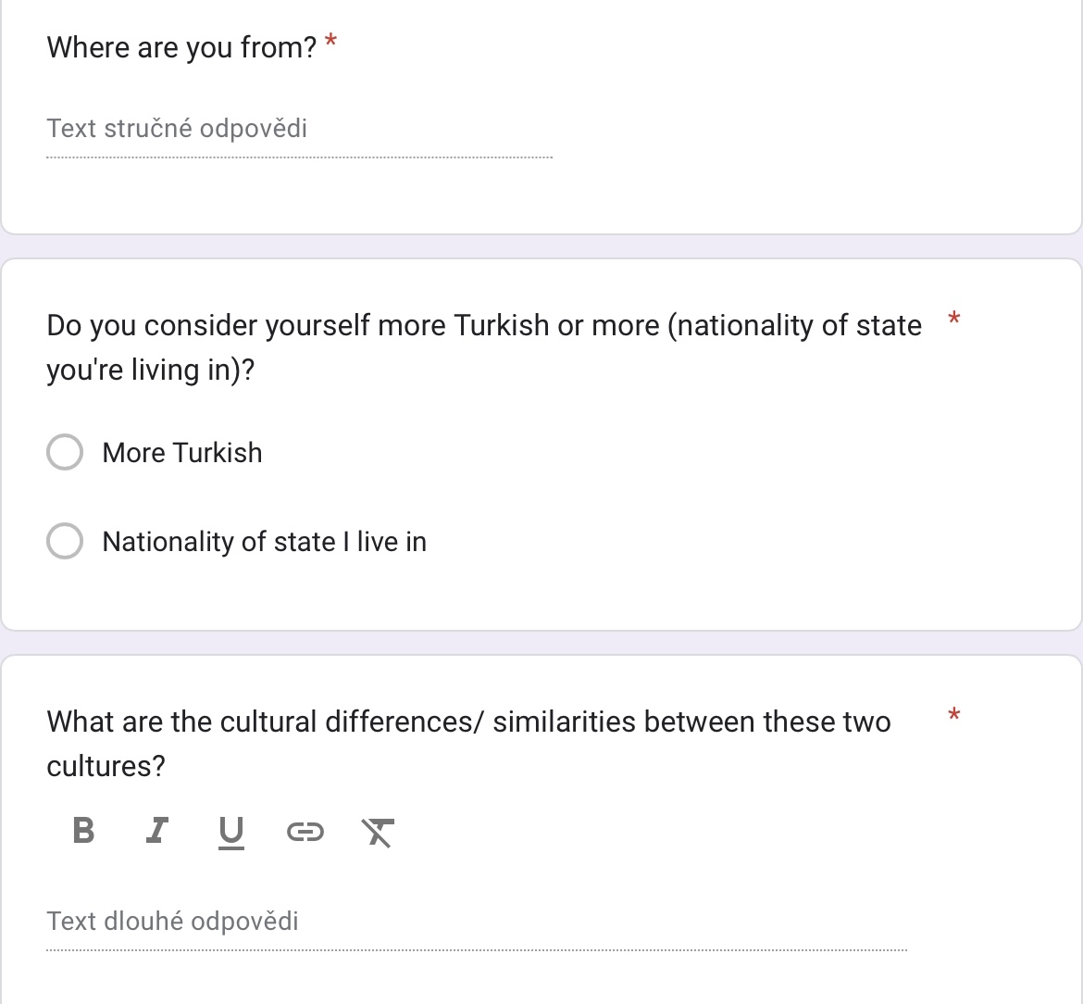Select the multiple-choice nationality question card

point(541,445)
